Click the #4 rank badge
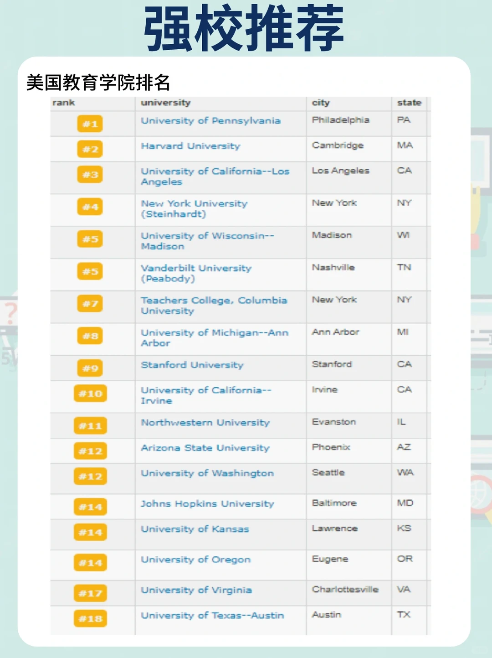Screen dimensions: 492x658 [90, 207]
